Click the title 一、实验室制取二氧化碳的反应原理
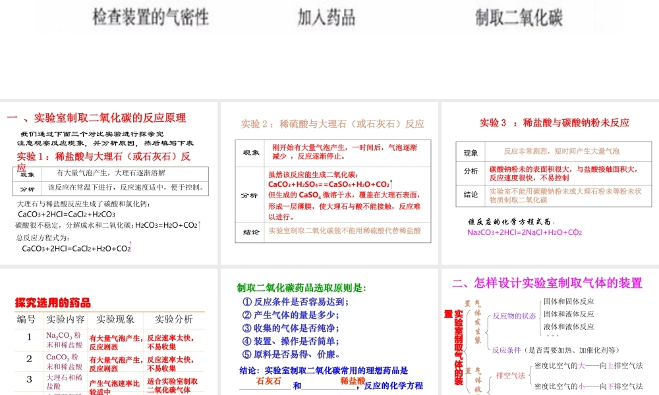Image resolution: width=659 pixels, height=395 pixels. tap(96, 118)
